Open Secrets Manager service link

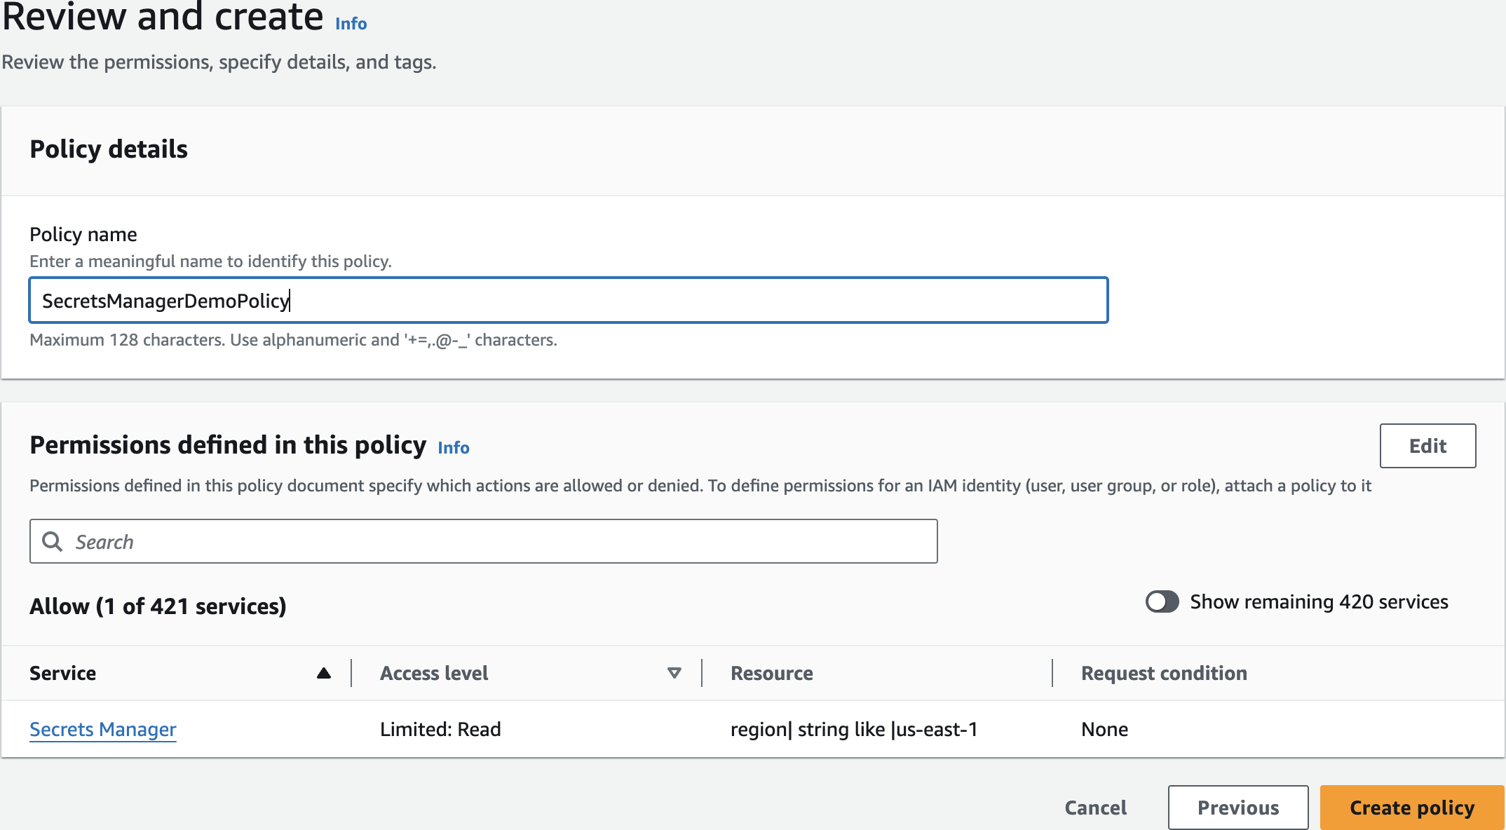[x=103, y=729]
